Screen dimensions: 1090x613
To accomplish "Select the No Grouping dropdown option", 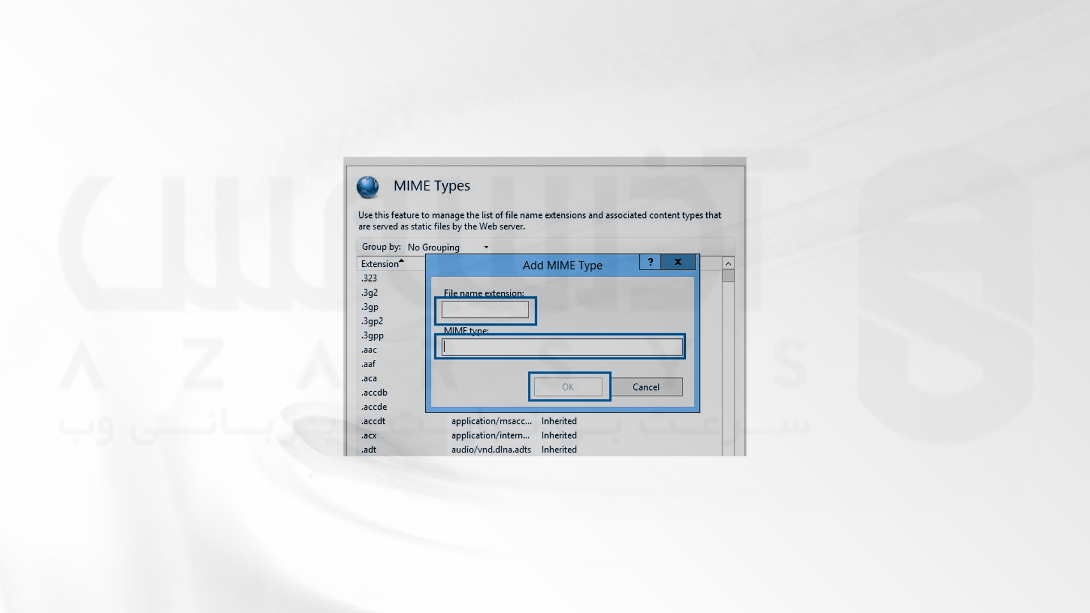I will point(446,246).
